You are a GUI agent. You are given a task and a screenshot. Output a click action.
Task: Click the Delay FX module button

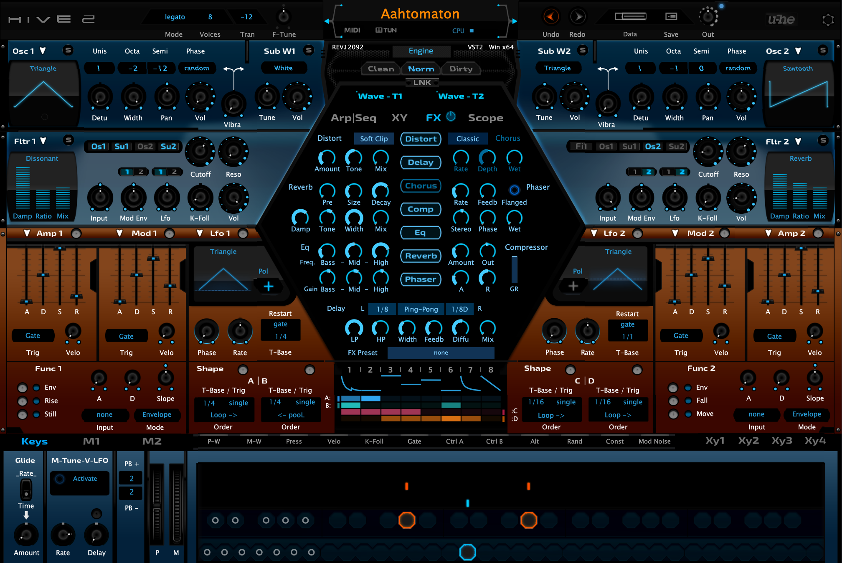click(421, 162)
